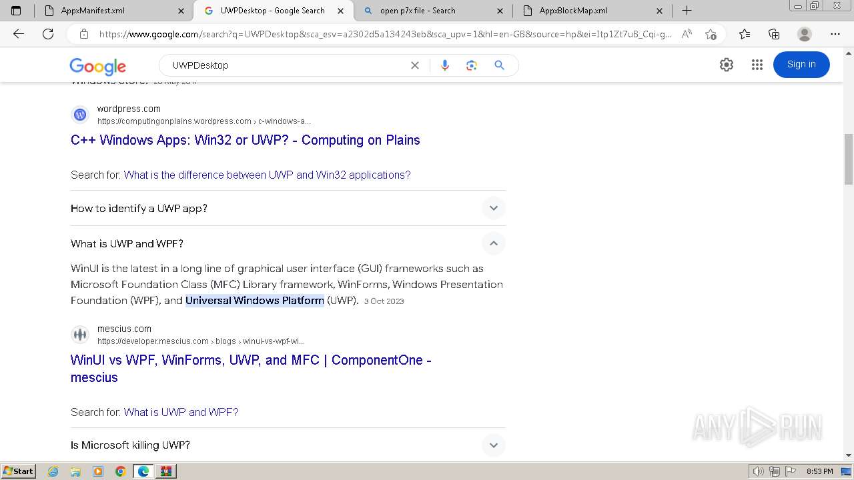The height and width of the screenshot is (480, 854).
Task: Click the wordpress.com site favicon
Action: coord(80,115)
